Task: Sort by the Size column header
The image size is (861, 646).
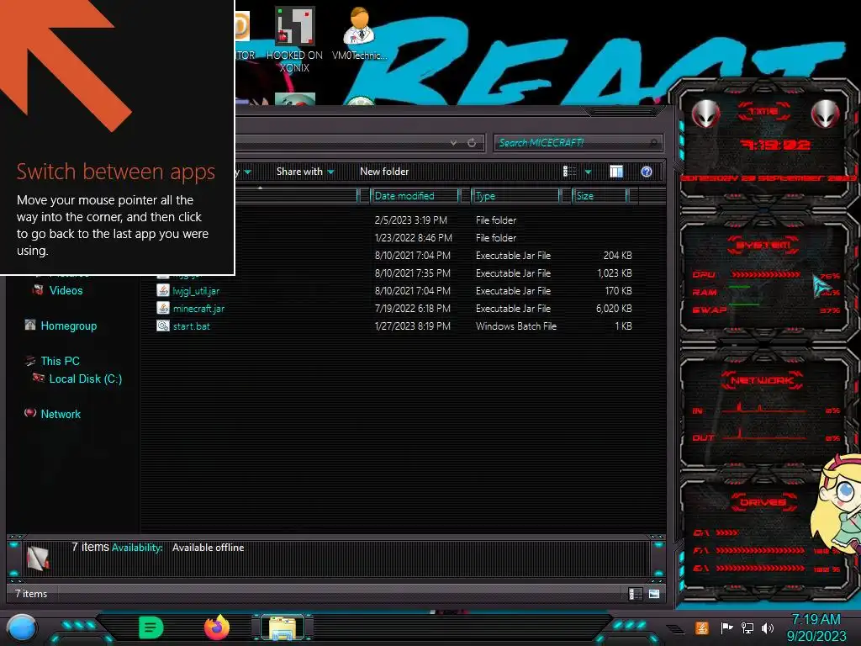Action: [599, 195]
